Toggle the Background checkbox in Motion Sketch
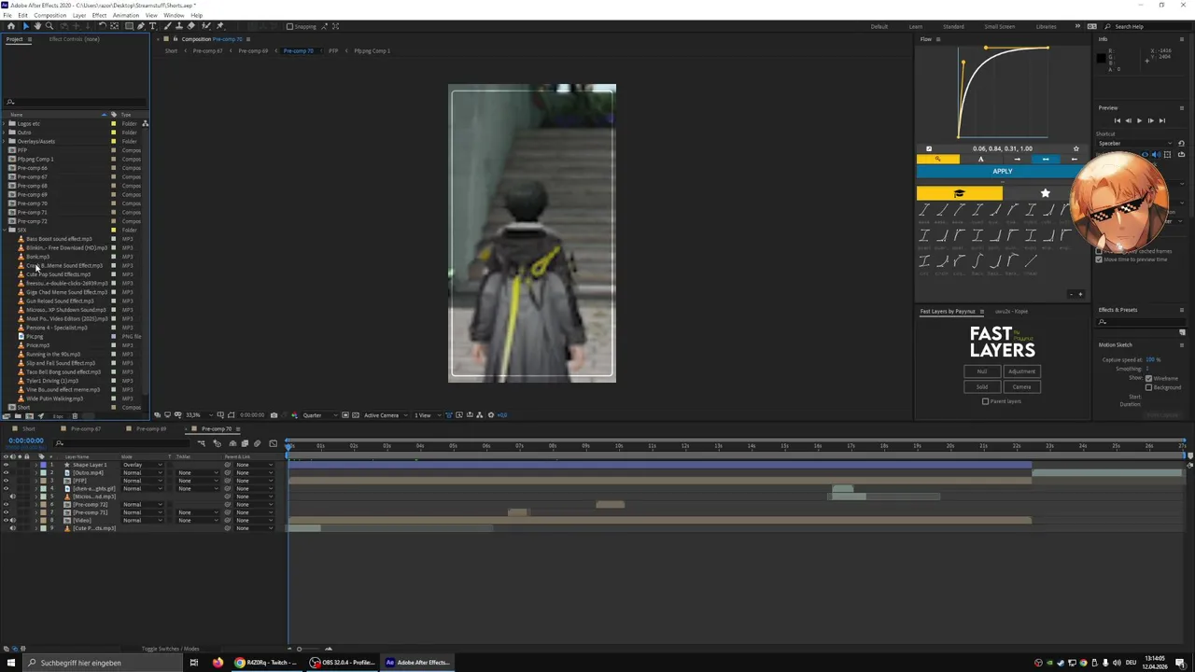The image size is (1195, 672). 1148,387
